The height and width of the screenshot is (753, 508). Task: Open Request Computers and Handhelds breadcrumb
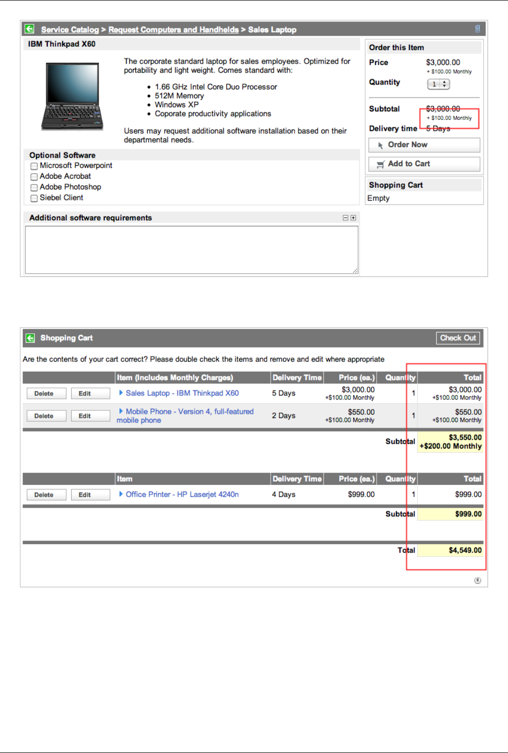(x=173, y=30)
